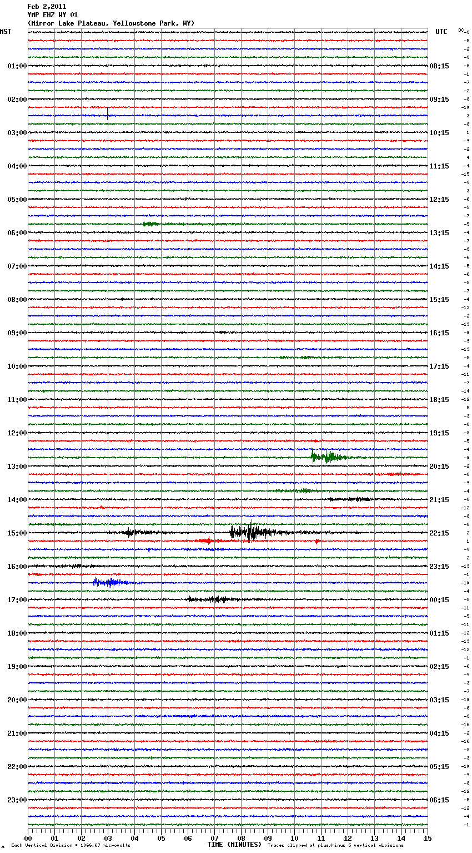The image size is (472, 853).
Task: Select the '18:00' MST time label
Action: (17, 633)
